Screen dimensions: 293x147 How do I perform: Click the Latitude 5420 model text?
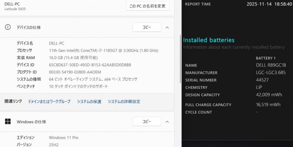pyautogui.click(x=15, y=9)
